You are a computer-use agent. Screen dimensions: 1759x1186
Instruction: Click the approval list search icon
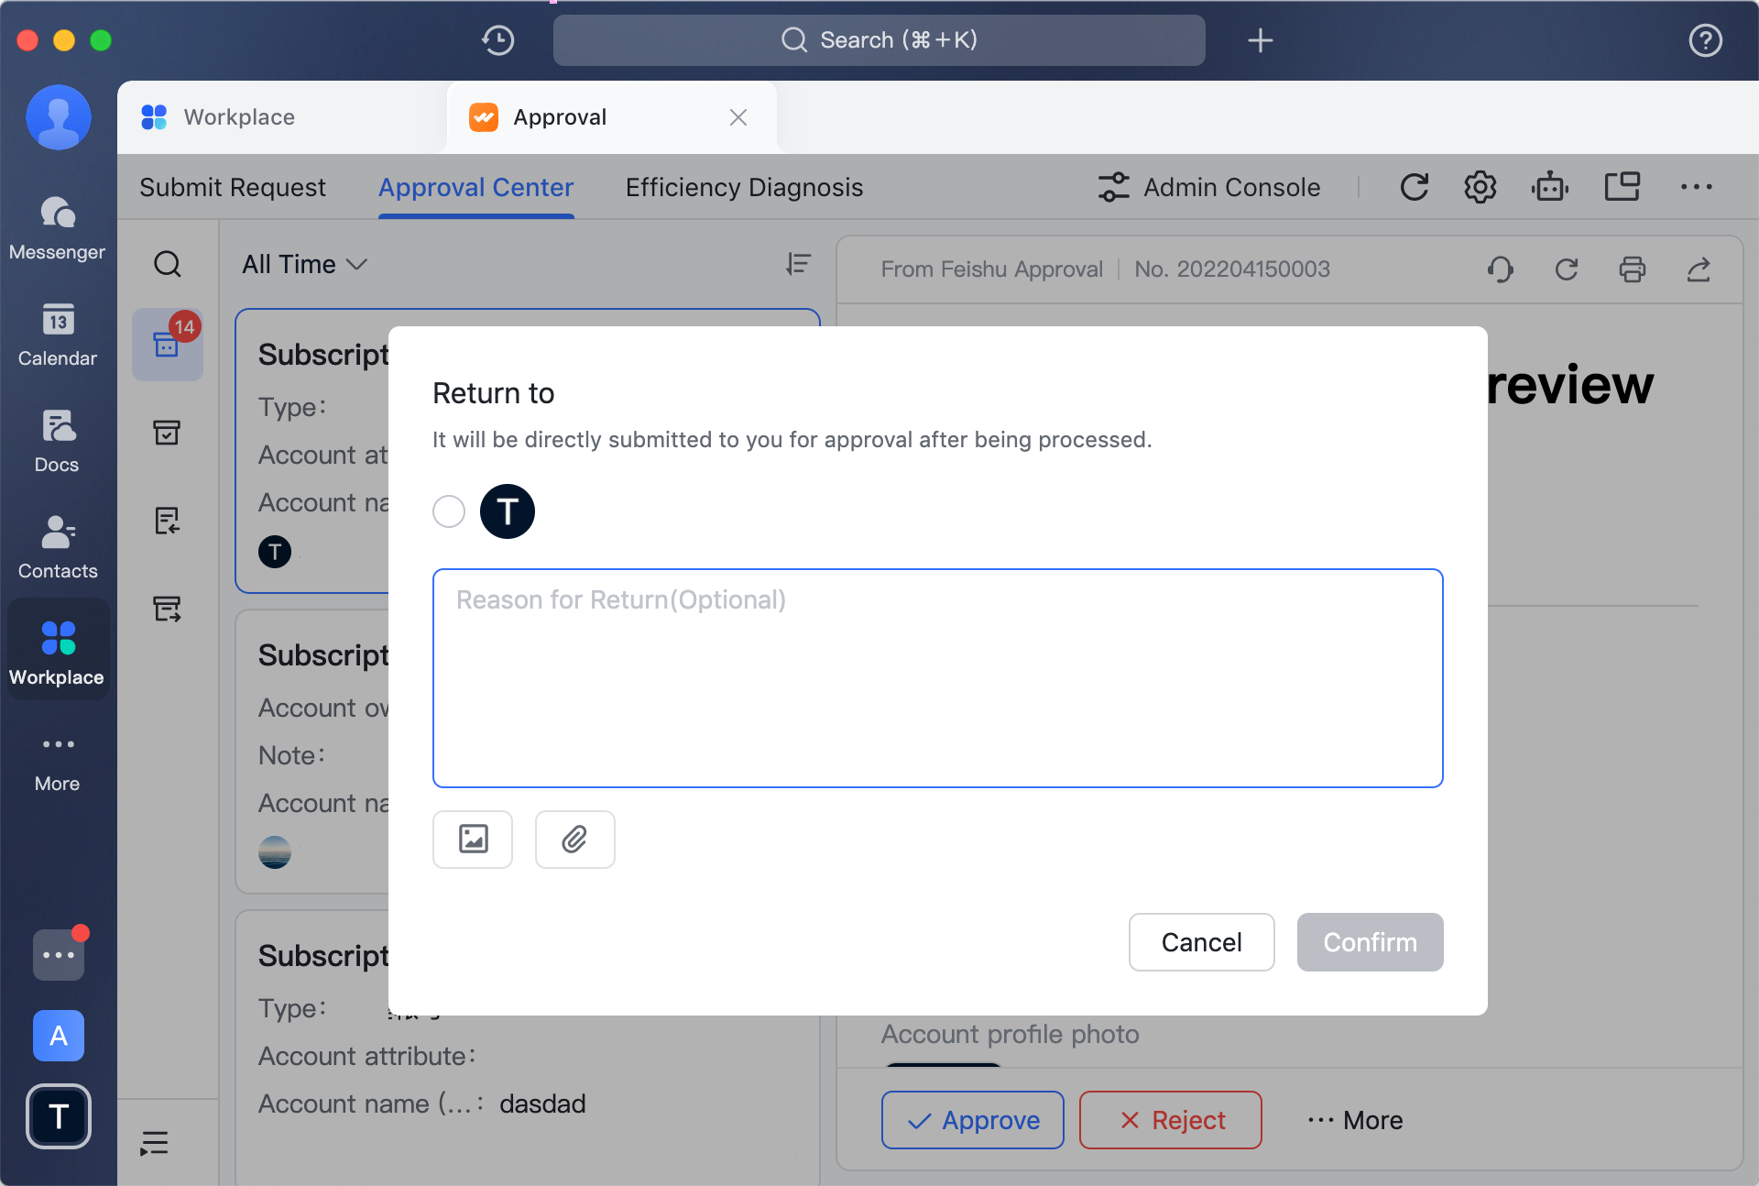click(x=167, y=265)
